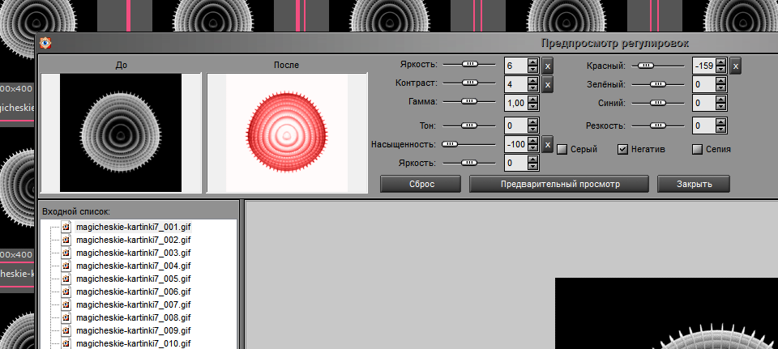The height and width of the screenshot is (349, 778).
Task: Select magicheskie-kartinki7_007.gif in input list
Action: pos(134,304)
